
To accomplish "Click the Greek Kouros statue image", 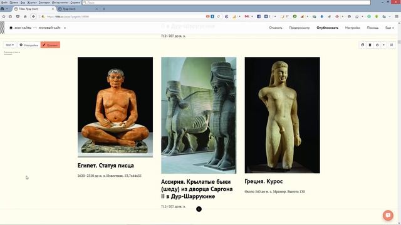I will click(283, 115).
